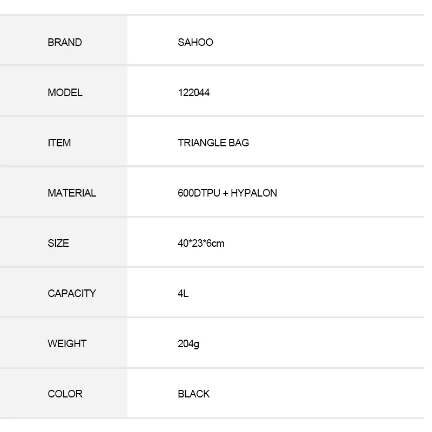Image resolution: width=432 pixels, height=432 pixels.
Task: Click the ITEM label
Action: [59, 143]
